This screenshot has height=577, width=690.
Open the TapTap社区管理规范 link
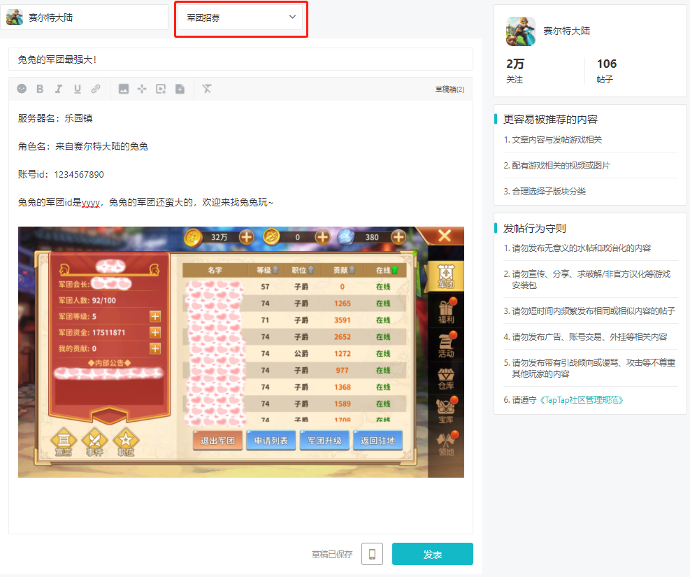(x=581, y=400)
